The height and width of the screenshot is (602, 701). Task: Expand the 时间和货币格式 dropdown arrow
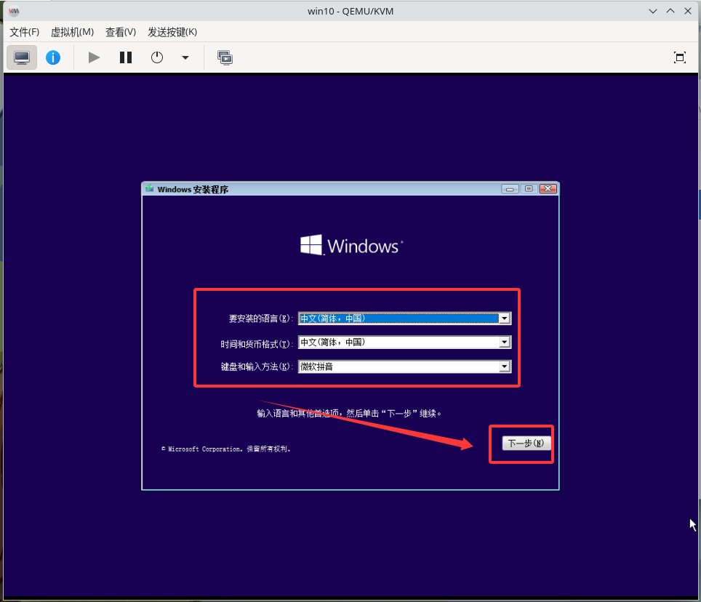click(x=505, y=342)
